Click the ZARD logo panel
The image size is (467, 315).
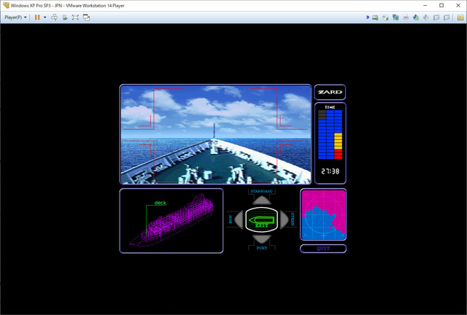coord(330,92)
